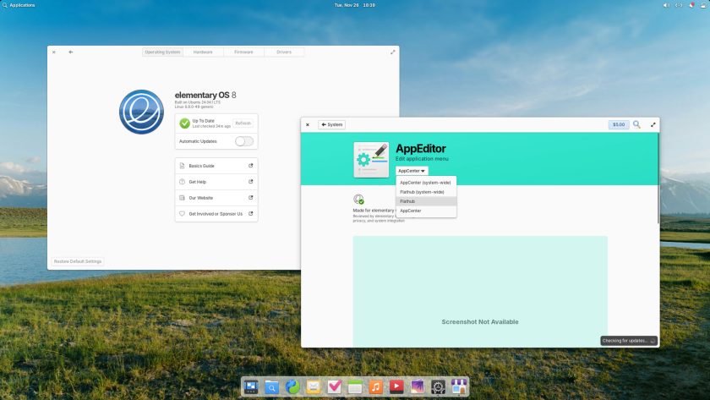Switch to the Firmware tab
The height and width of the screenshot is (400, 710).
click(243, 52)
